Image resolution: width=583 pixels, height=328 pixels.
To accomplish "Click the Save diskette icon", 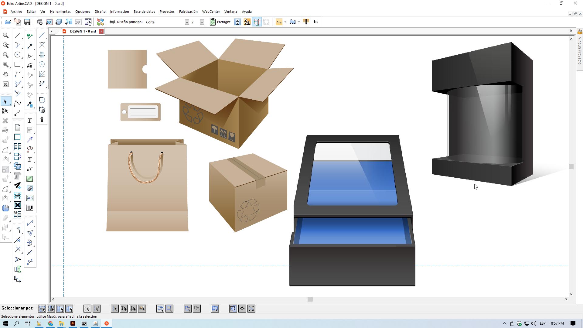I will coord(27,22).
